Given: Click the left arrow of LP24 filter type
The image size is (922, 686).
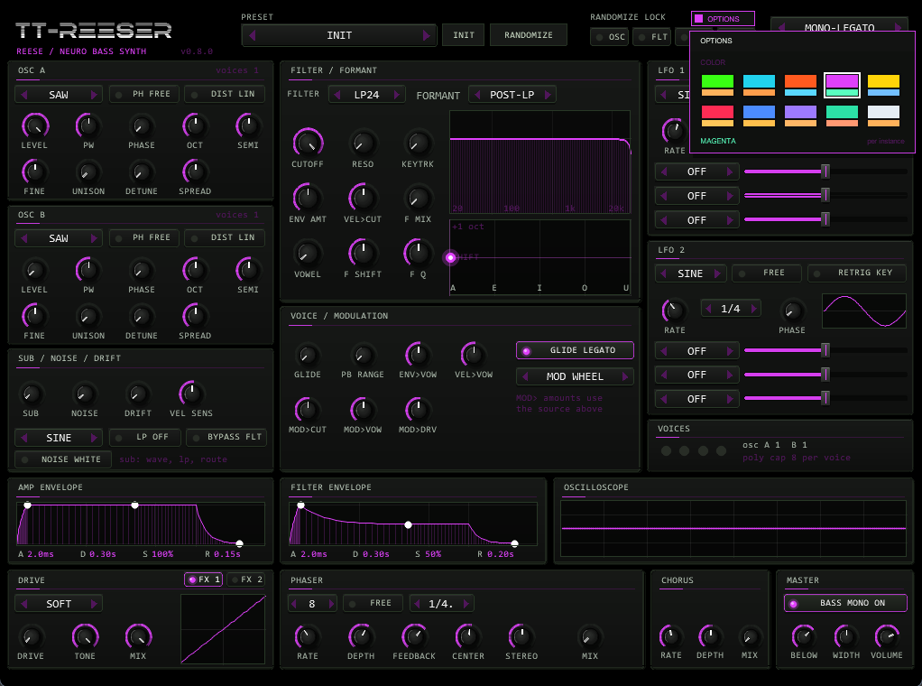Looking at the screenshot, I should (x=337, y=94).
